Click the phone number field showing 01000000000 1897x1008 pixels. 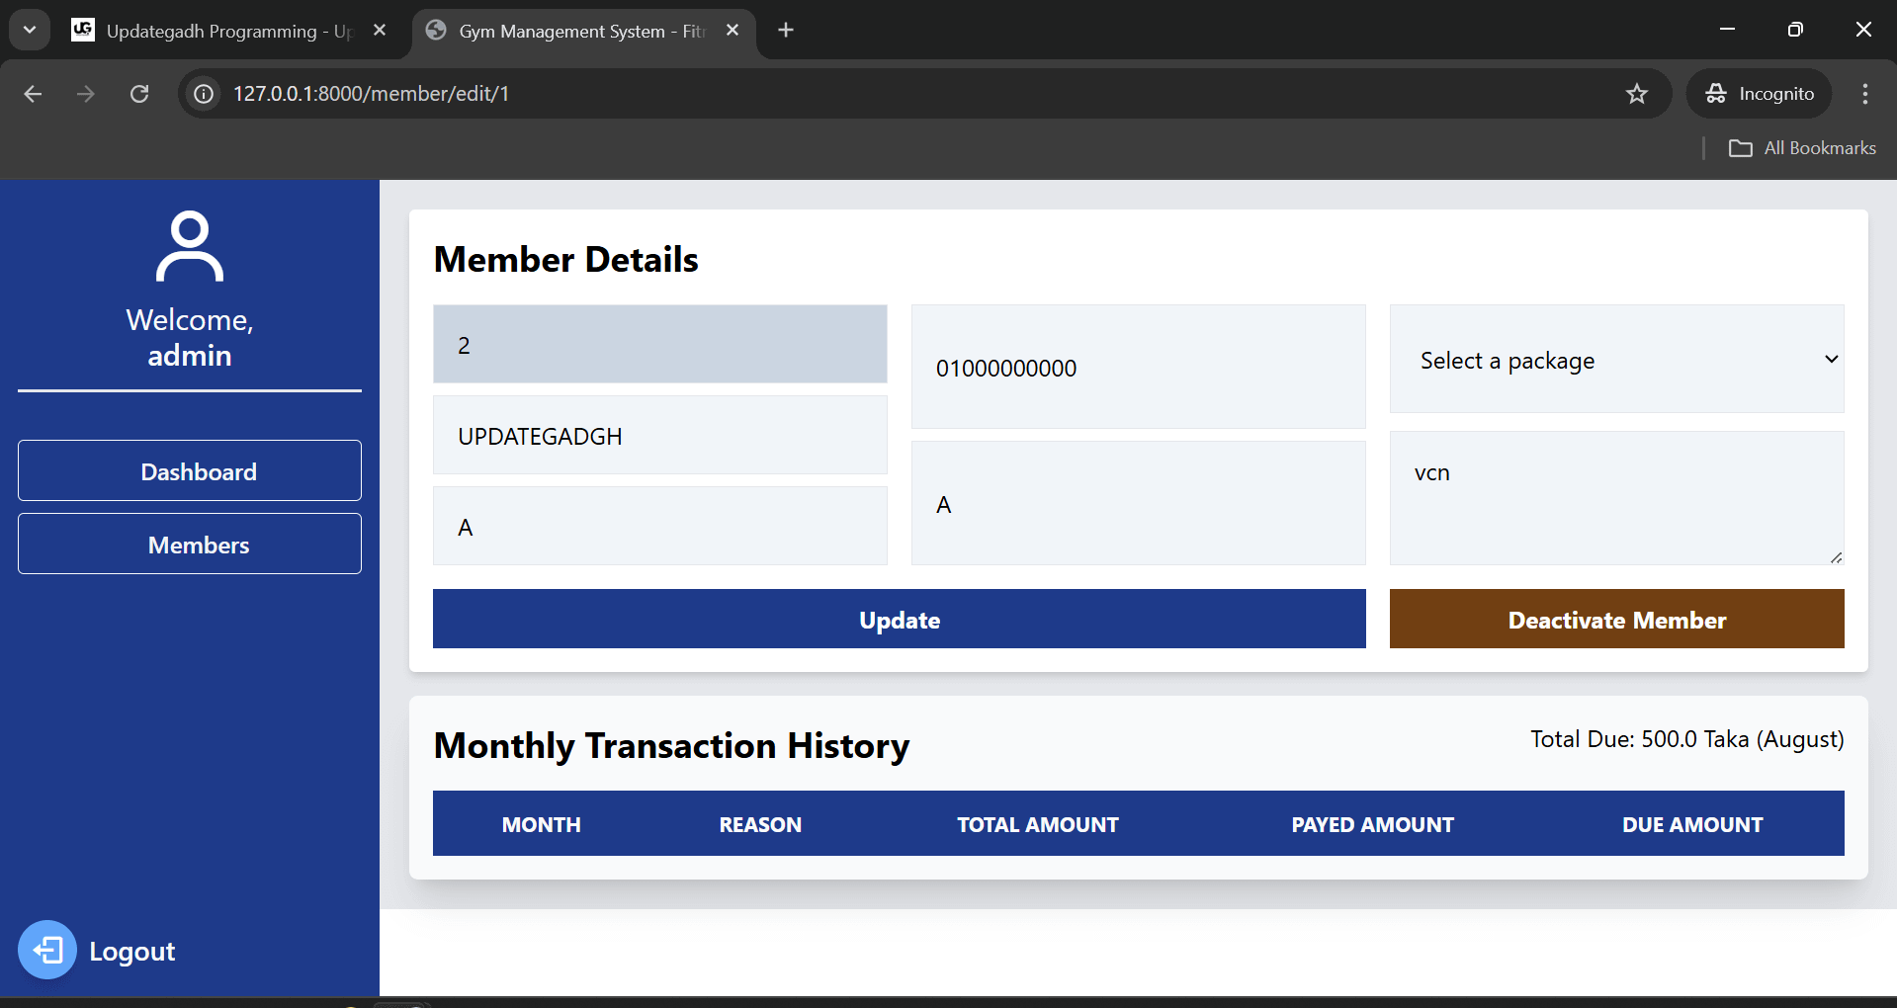[x=1137, y=367]
